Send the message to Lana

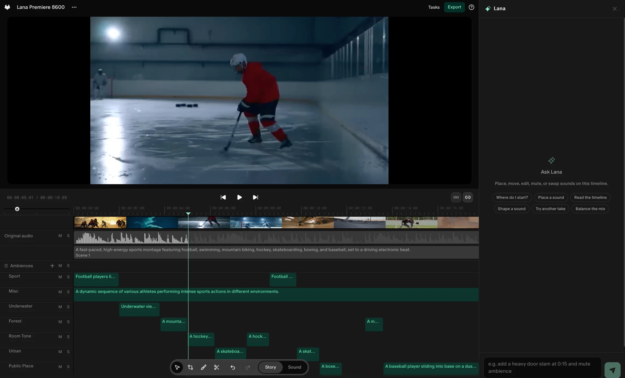click(x=612, y=370)
